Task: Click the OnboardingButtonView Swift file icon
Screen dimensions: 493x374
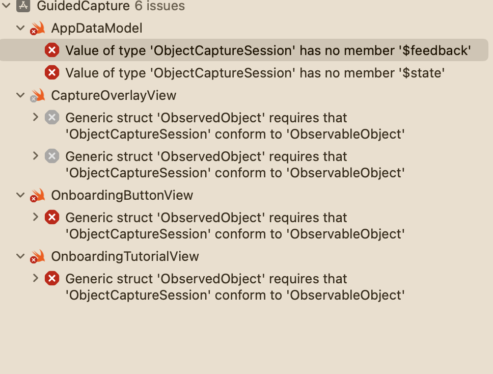Action: 38,195
